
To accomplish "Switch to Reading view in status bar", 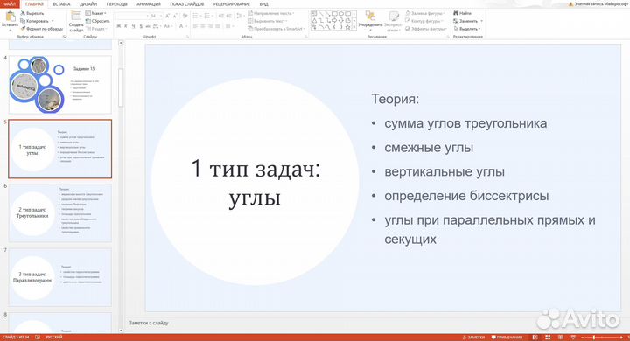I will [561, 338].
